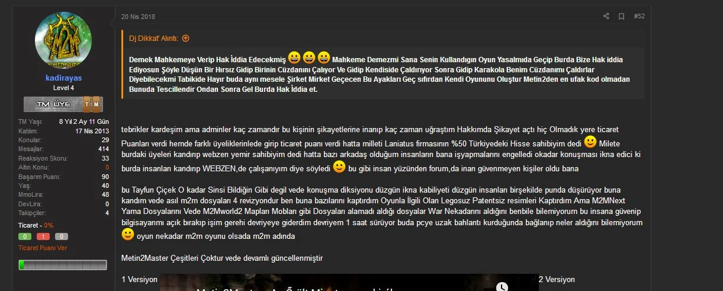
Task: Click the user reputation progress bar
Action: pyautogui.click(x=63, y=264)
